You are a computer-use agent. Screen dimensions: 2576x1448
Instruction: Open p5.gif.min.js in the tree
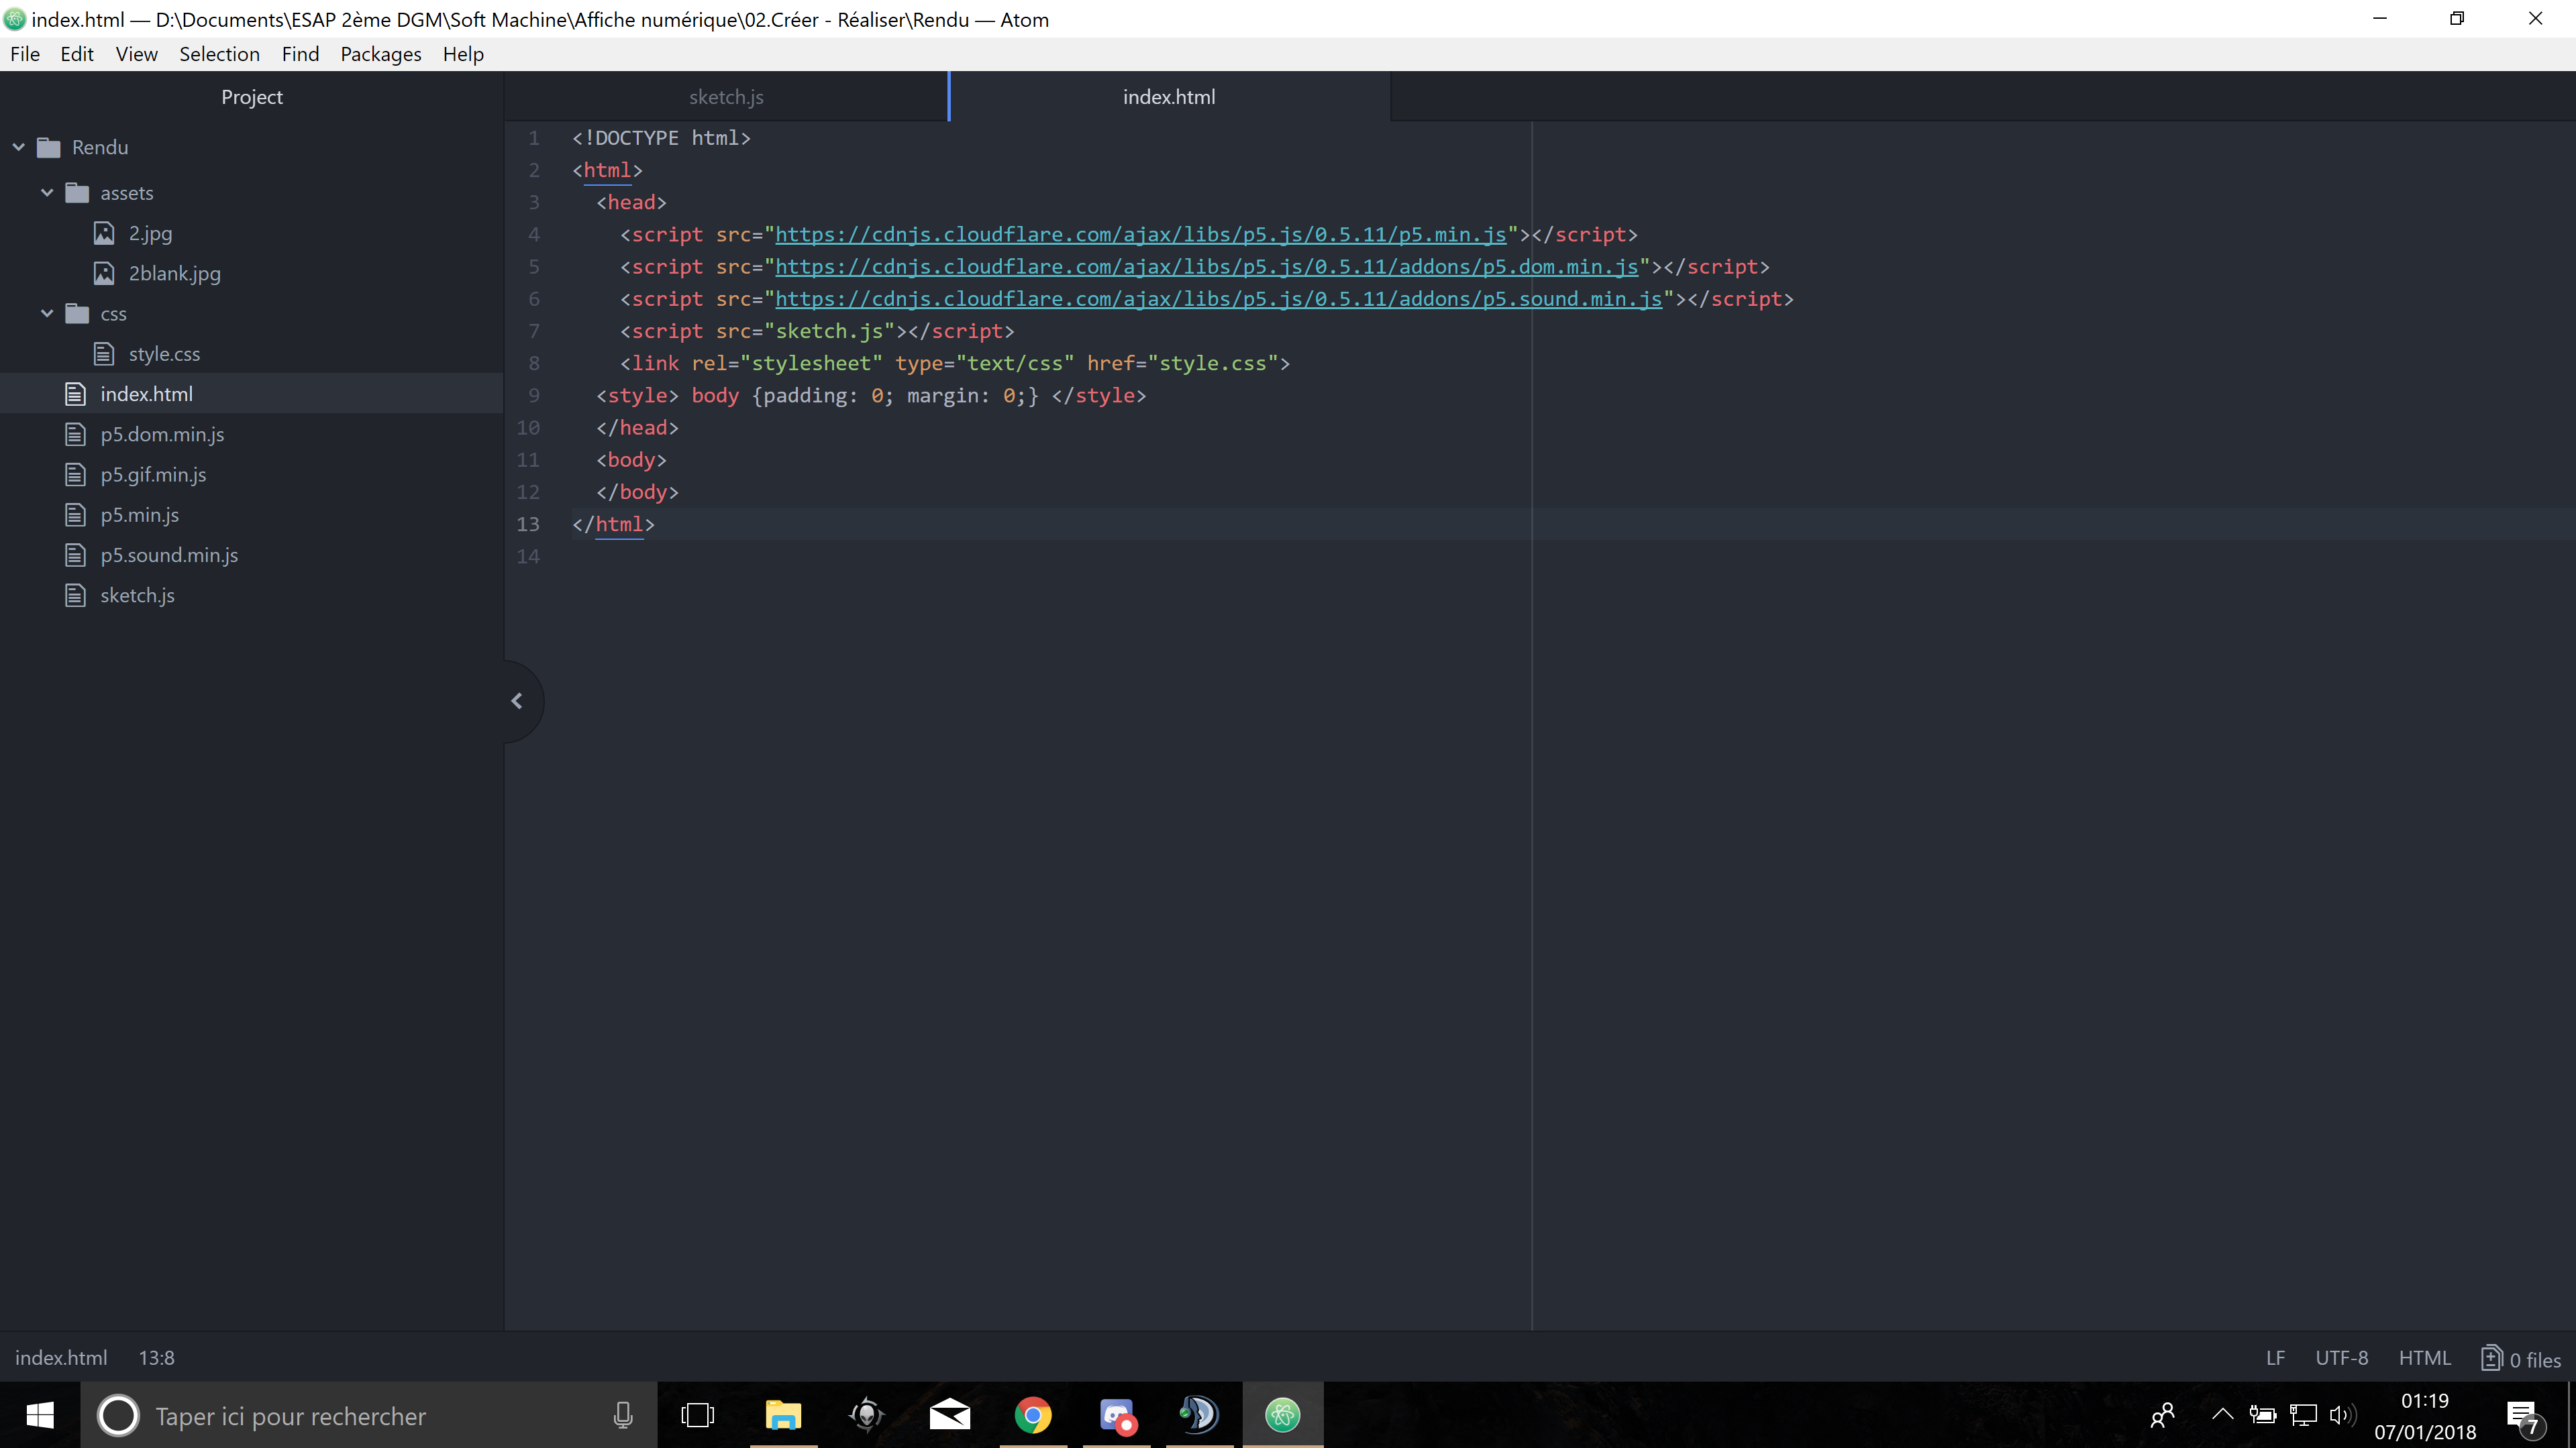click(x=153, y=475)
